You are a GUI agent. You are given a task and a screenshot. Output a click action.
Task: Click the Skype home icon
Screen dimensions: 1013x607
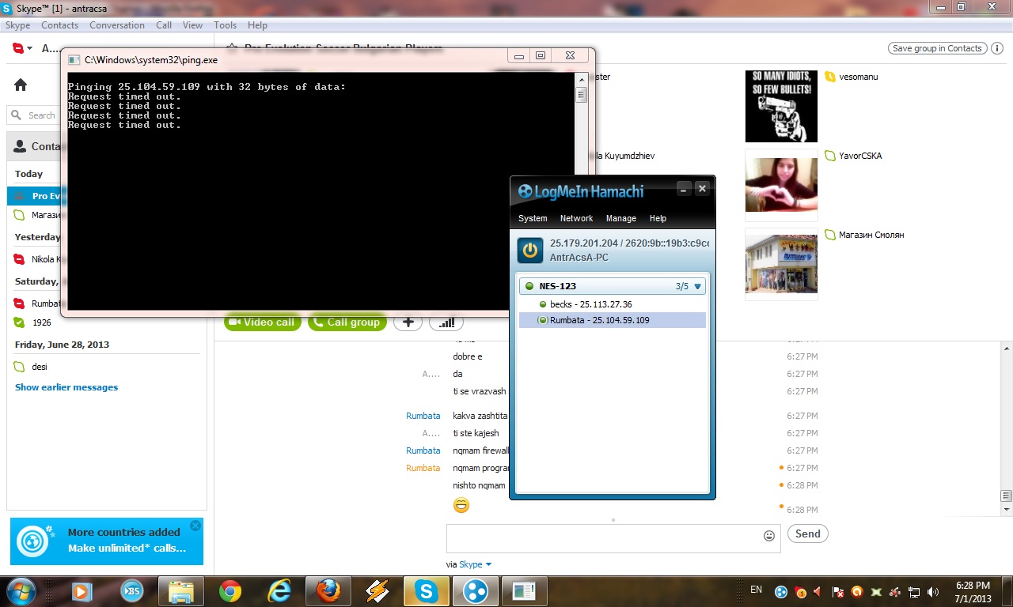pos(21,85)
